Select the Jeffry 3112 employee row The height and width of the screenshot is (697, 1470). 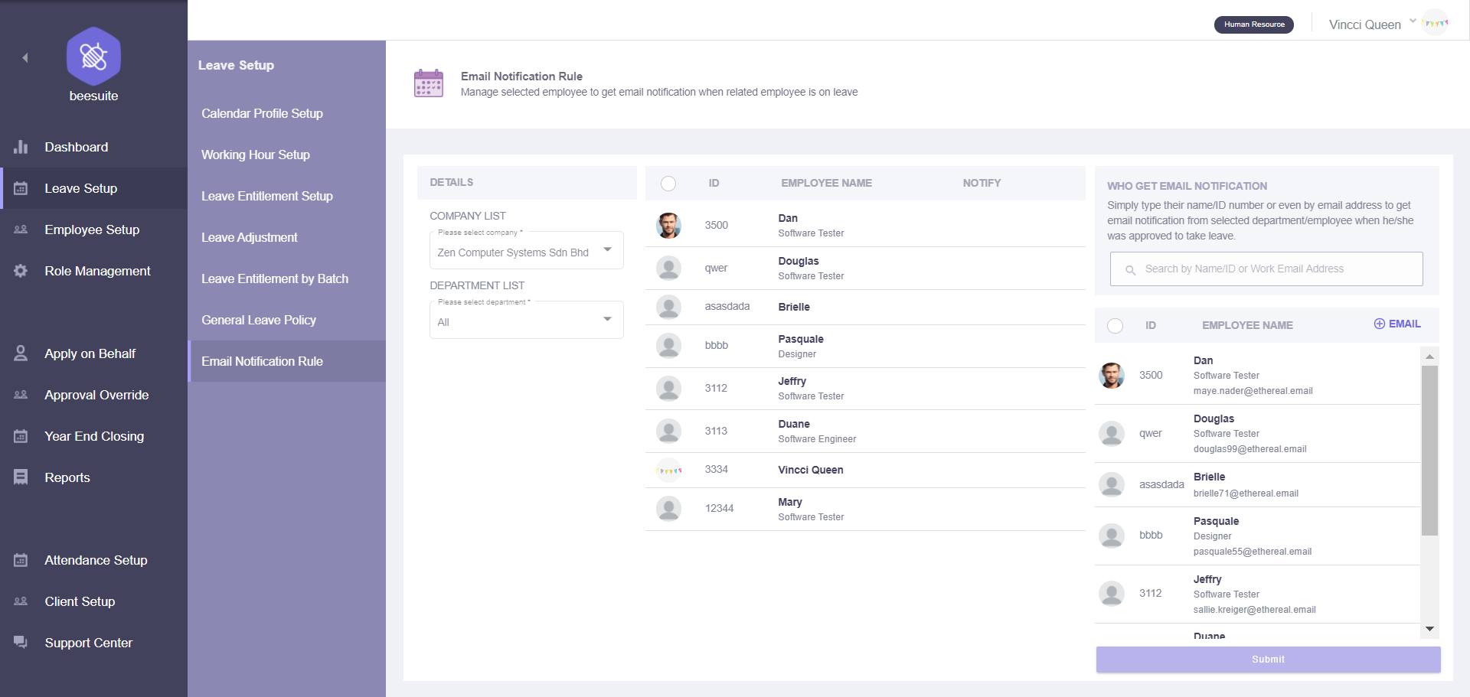tap(865, 389)
